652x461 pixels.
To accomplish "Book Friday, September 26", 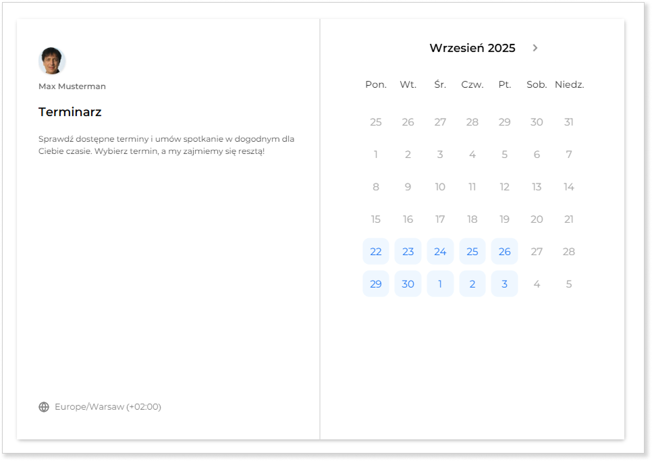I will point(504,252).
